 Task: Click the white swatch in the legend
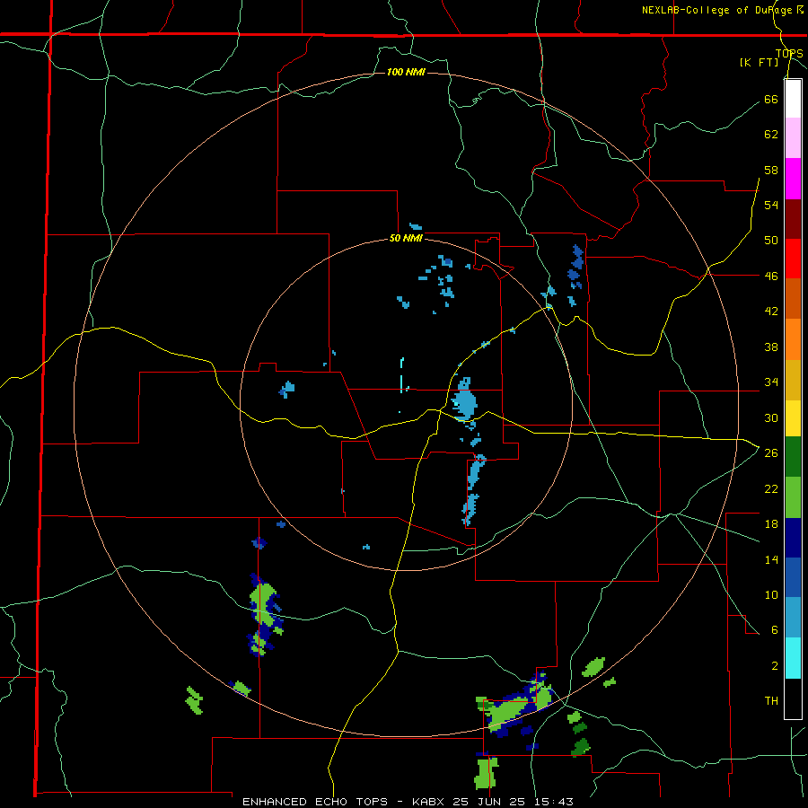point(793,99)
